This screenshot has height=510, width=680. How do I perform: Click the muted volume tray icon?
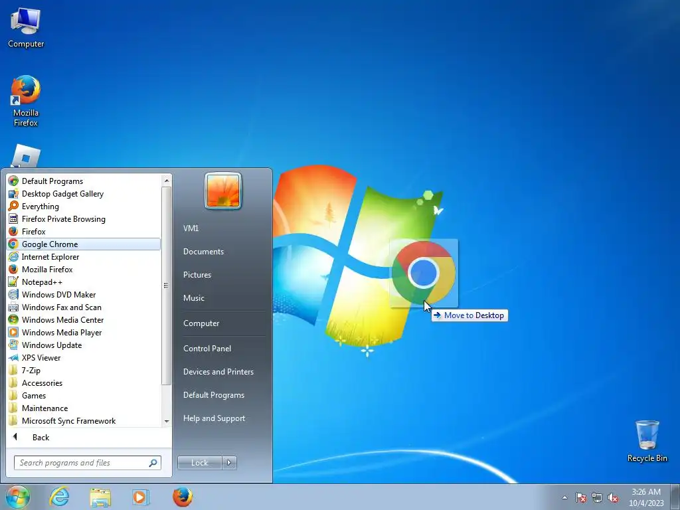click(613, 497)
